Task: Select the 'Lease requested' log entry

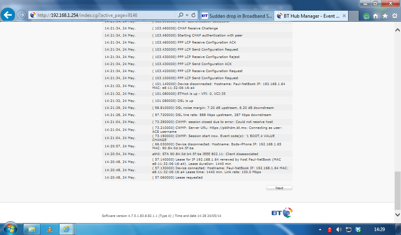Action: (x=197, y=178)
